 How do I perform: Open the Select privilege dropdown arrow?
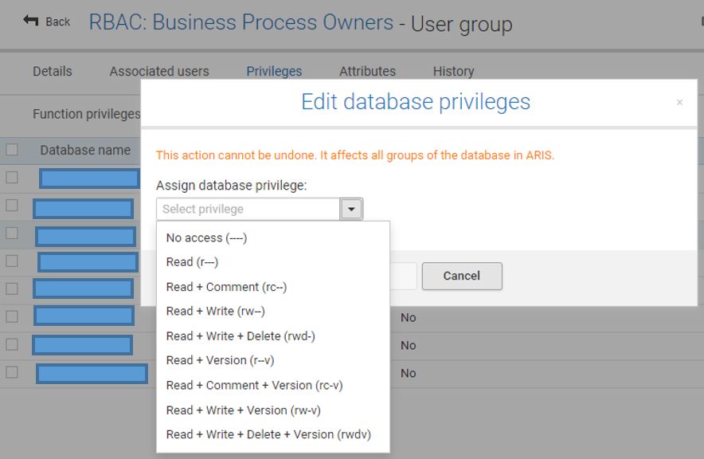pyautogui.click(x=351, y=209)
